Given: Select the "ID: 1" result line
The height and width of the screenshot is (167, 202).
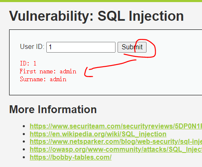Looking at the screenshot, I should coord(28,63).
